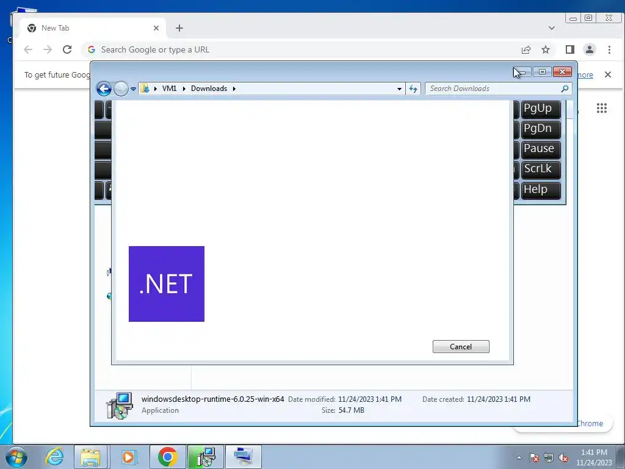
Task: Toggle Chrome's side panel
Action: click(570, 49)
